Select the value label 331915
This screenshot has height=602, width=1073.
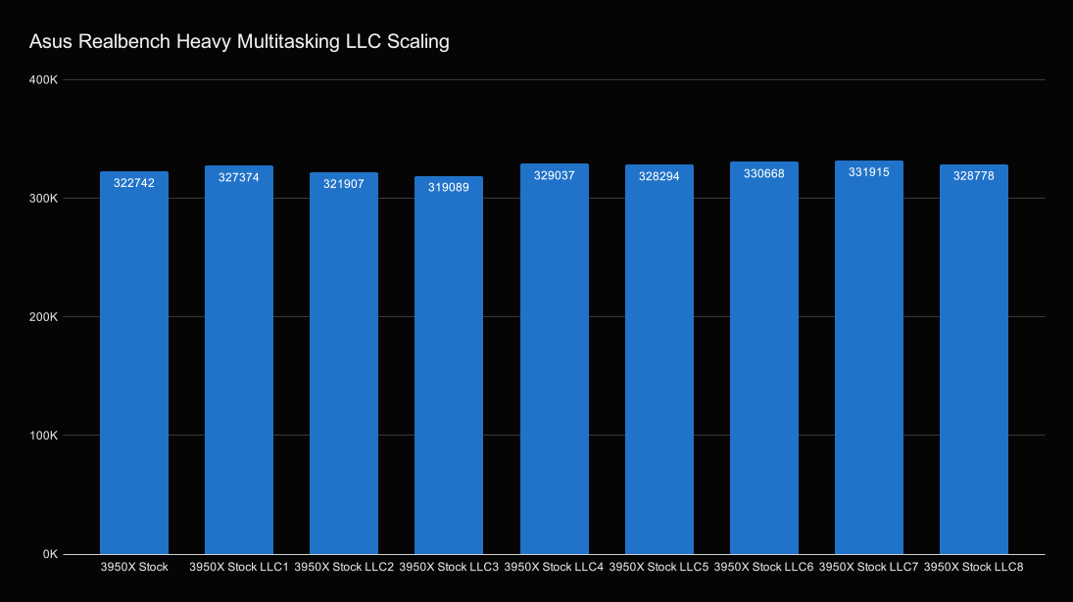869,172
